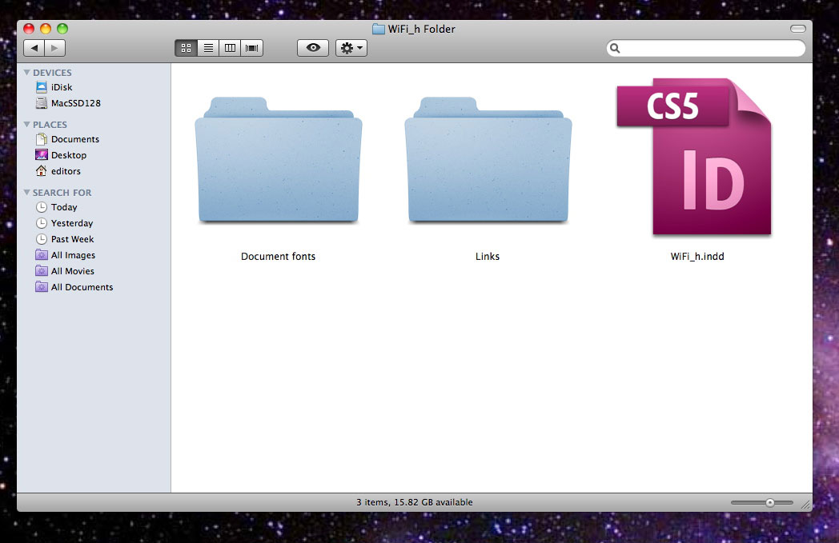Click the search magnifier icon
Viewport: 839px width, 543px height.
(616, 48)
